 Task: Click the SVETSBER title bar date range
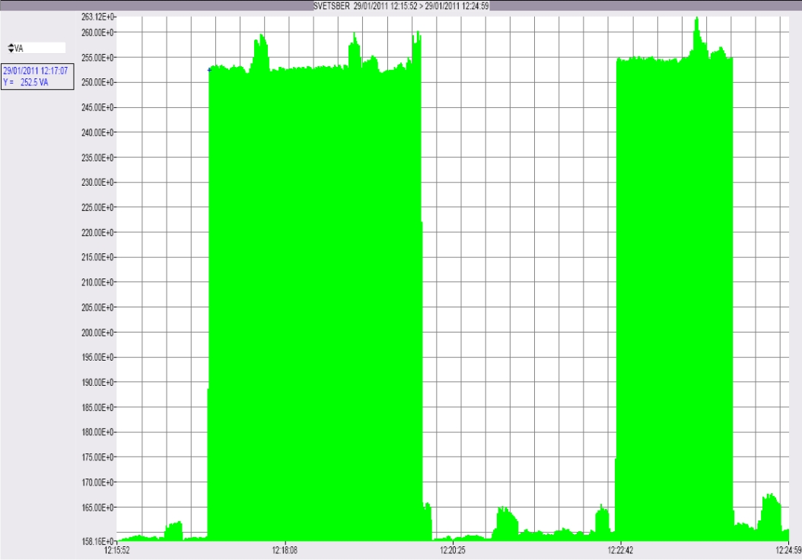click(x=401, y=6)
